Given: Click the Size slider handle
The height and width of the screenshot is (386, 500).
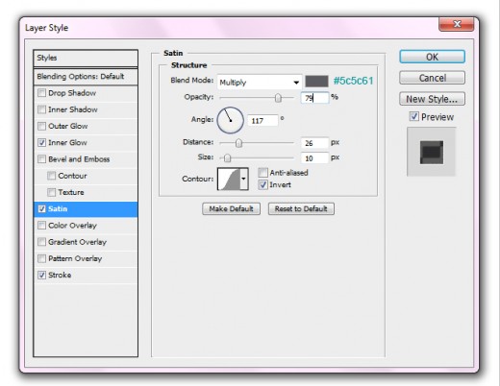Looking at the screenshot, I should tap(227, 157).
